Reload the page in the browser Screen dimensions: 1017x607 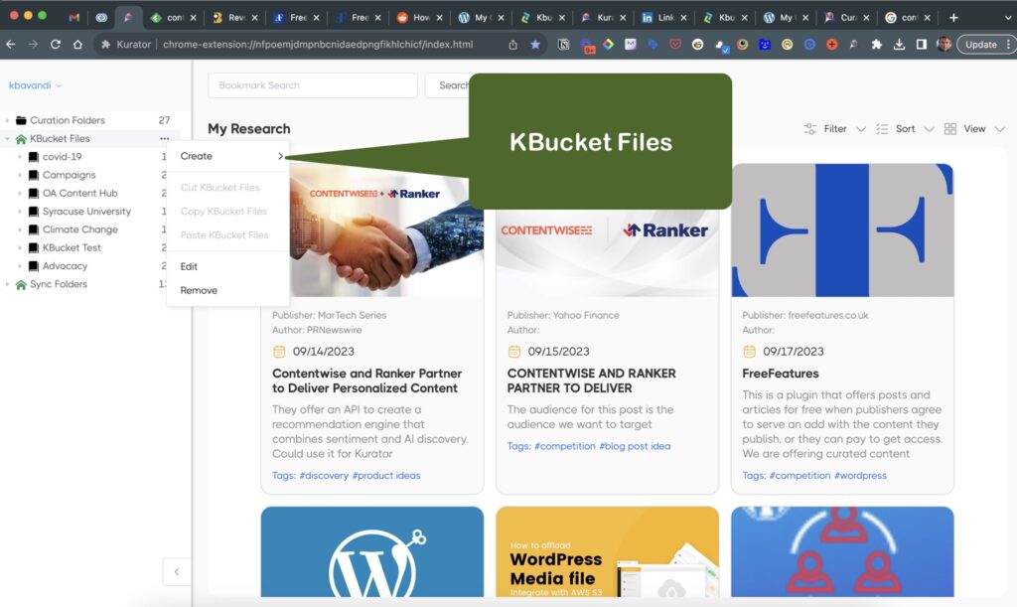(x=55, y=45)
